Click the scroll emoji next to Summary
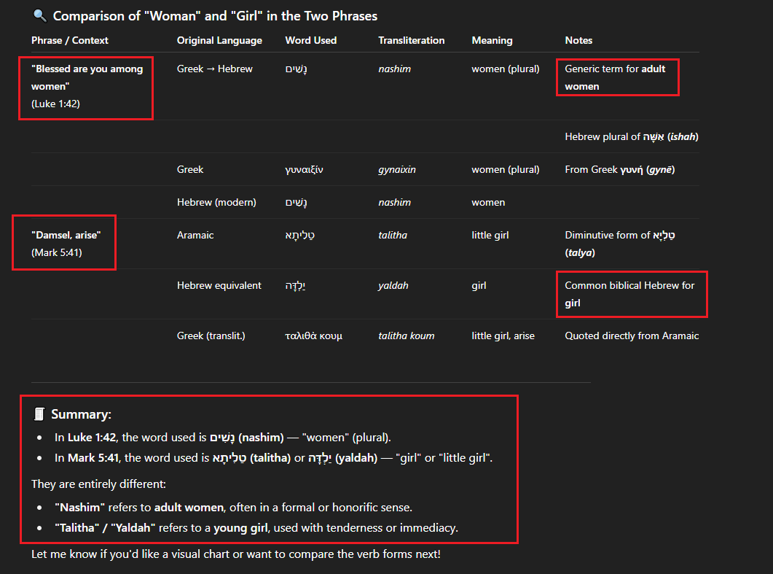The width and height of the screenshot is (773, 574). coord(39,414)
